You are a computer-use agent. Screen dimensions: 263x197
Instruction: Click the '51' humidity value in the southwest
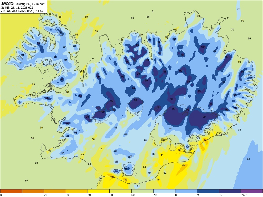tap(101, 149)
